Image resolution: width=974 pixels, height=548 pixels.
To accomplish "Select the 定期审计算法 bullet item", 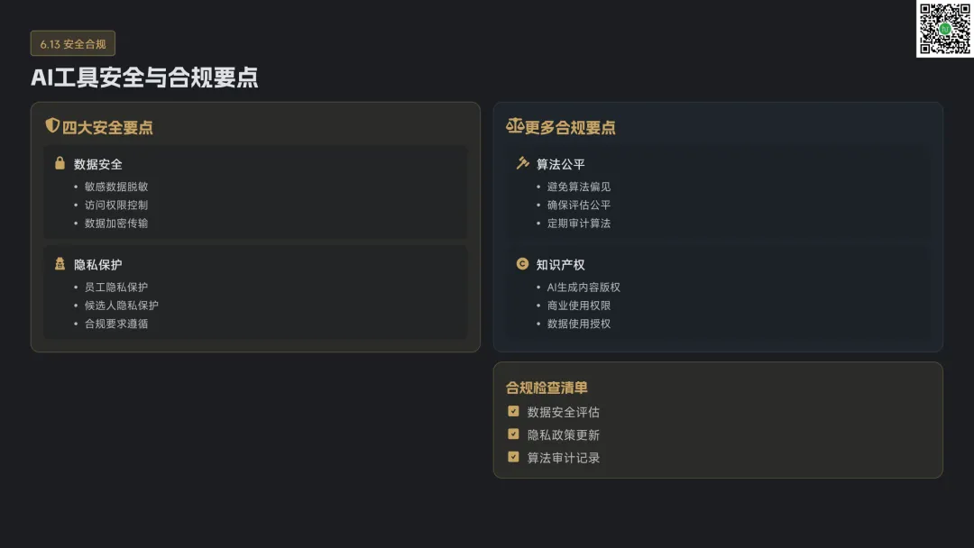I will coord(579,223).
